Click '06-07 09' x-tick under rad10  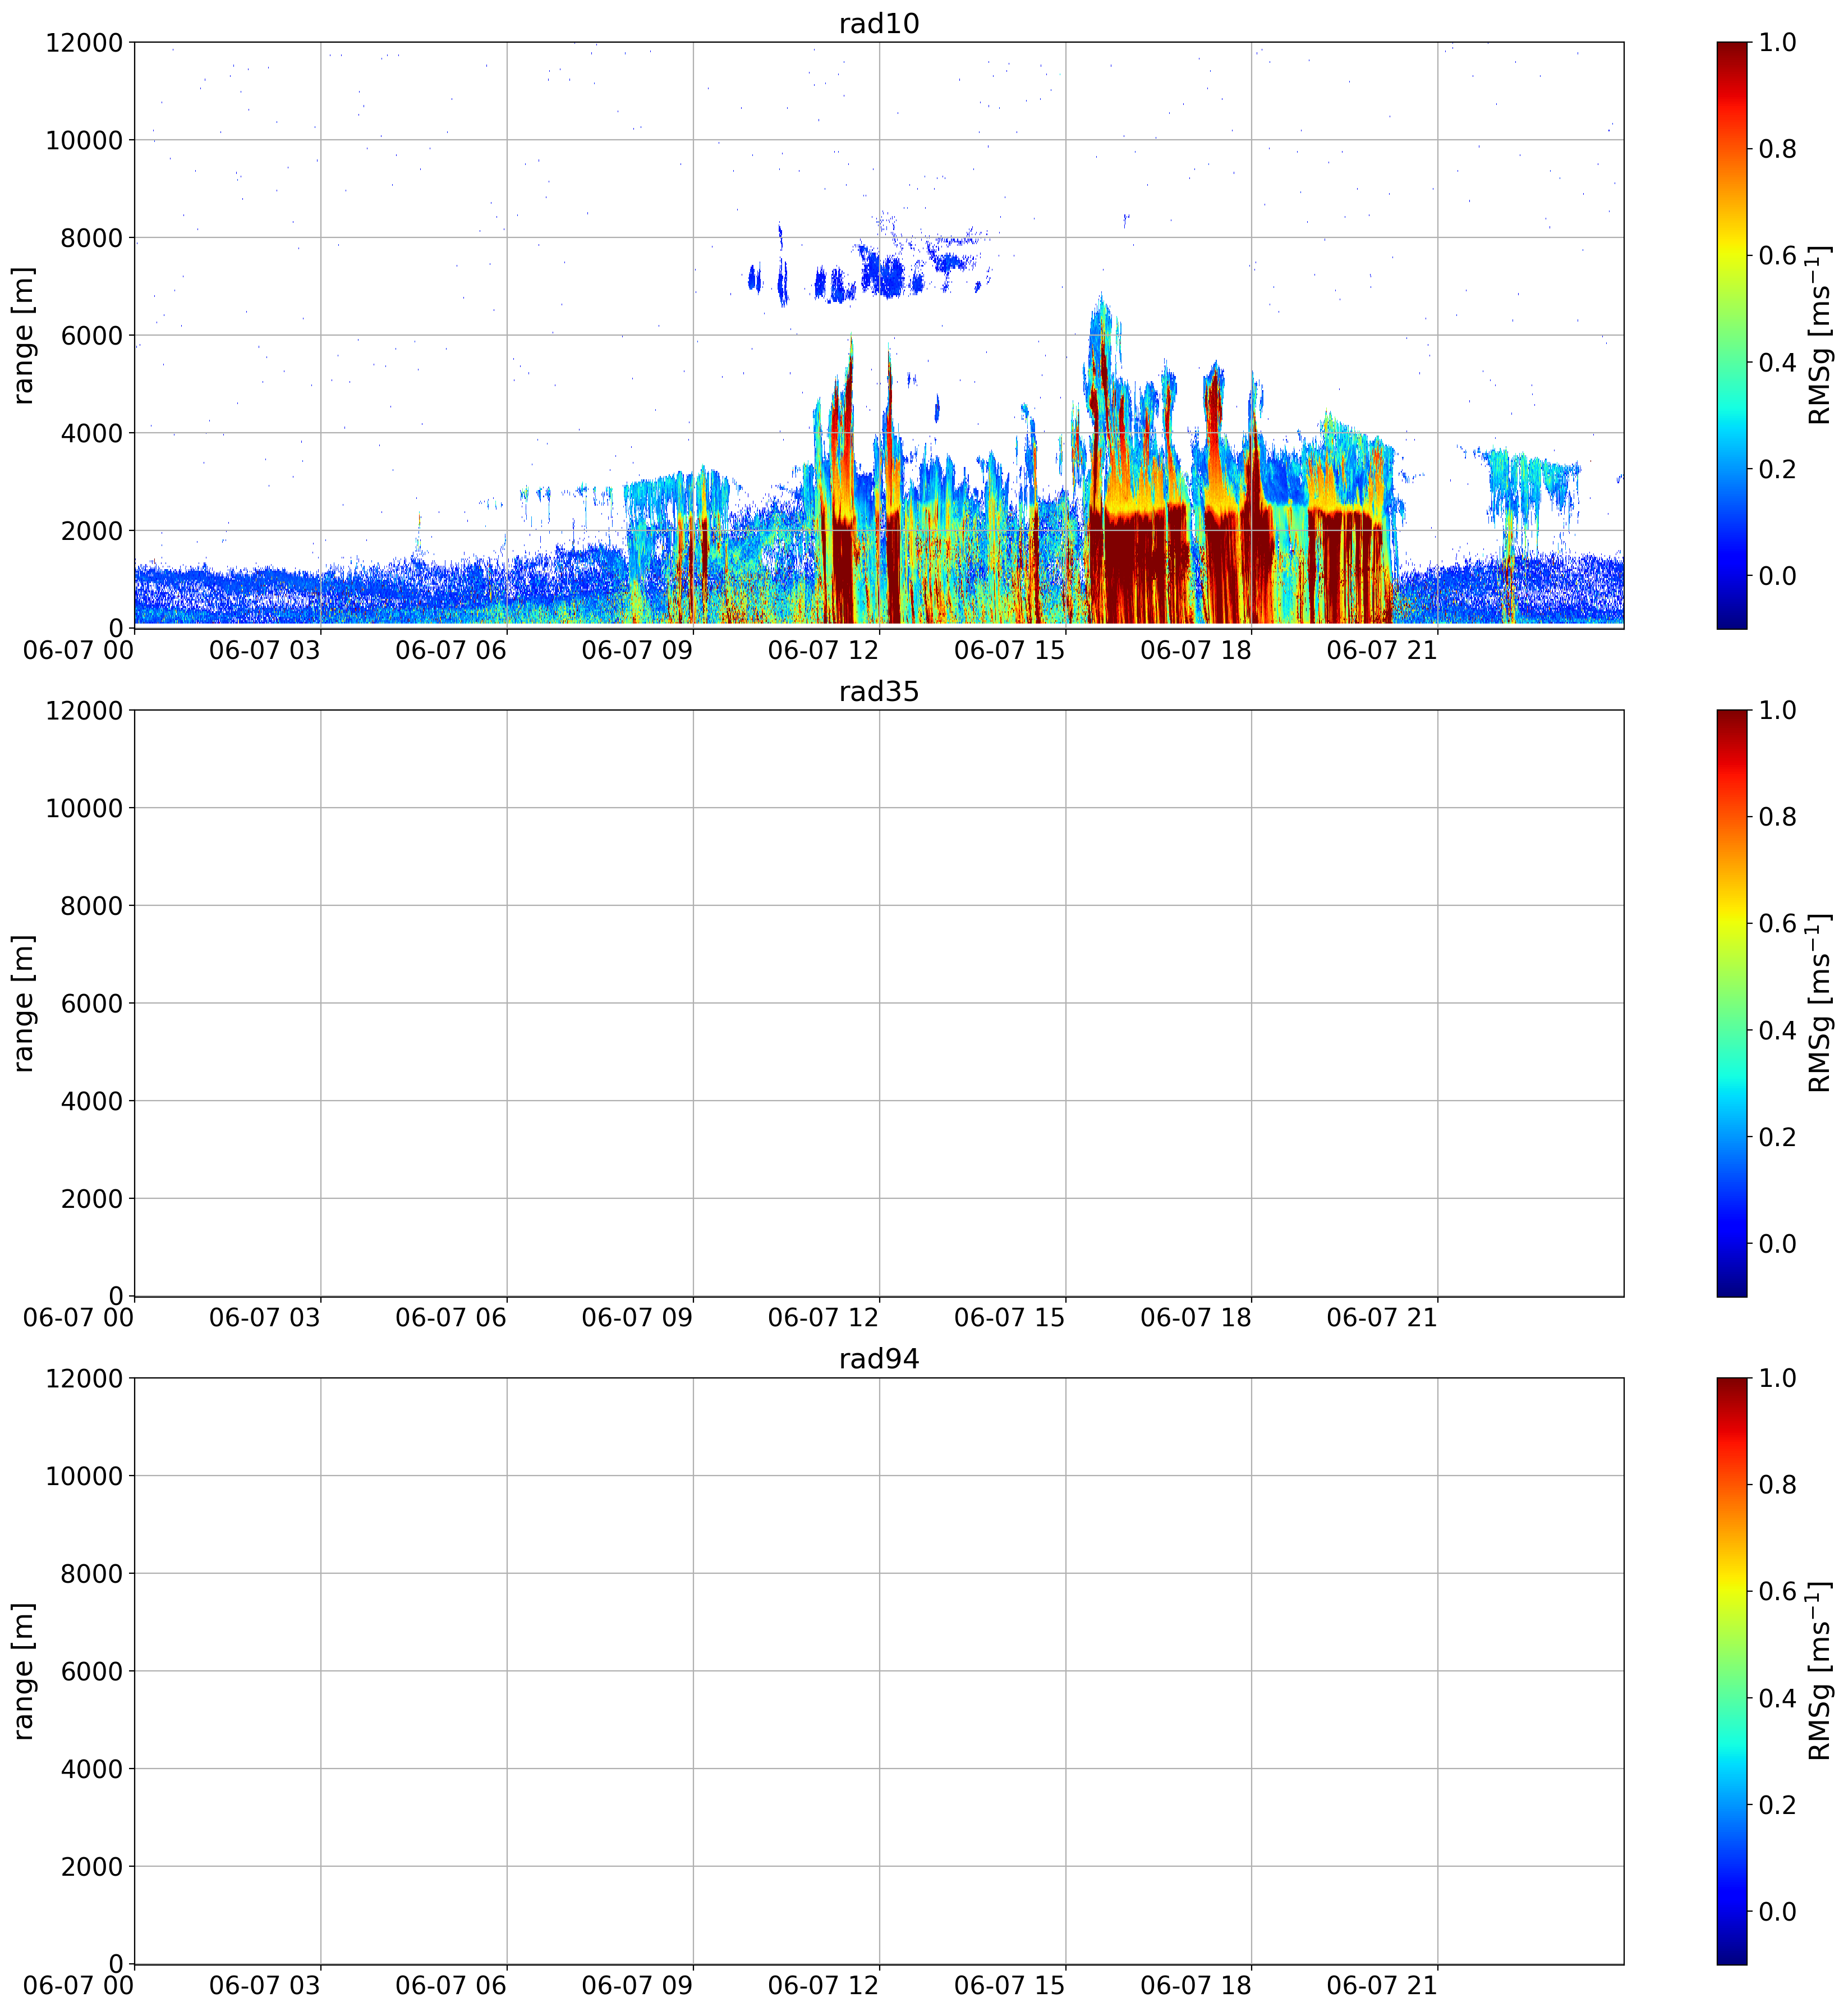click(x=637, y=651)
